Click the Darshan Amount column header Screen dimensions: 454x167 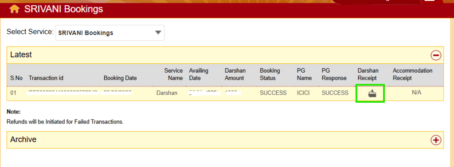235,74
